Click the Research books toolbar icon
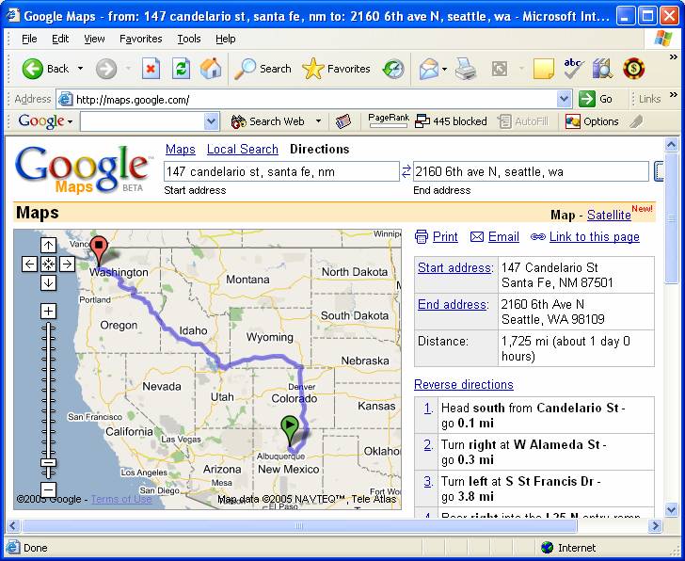The image size is (685, 561). [x=602, y=69]
